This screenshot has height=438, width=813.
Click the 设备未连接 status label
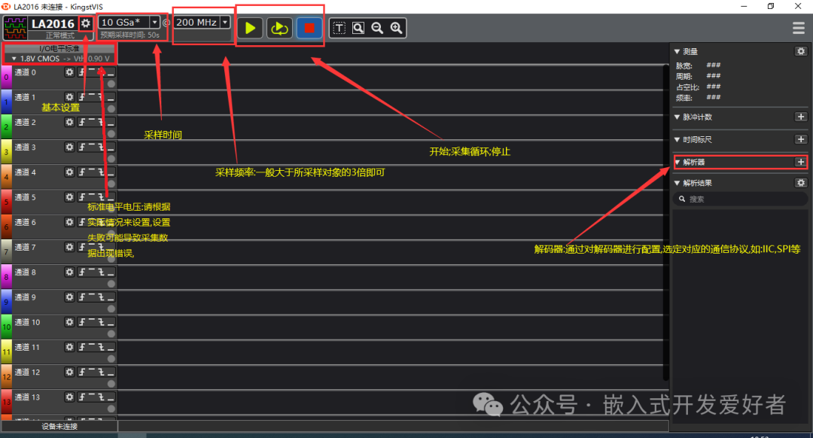(x=59, y=426)
